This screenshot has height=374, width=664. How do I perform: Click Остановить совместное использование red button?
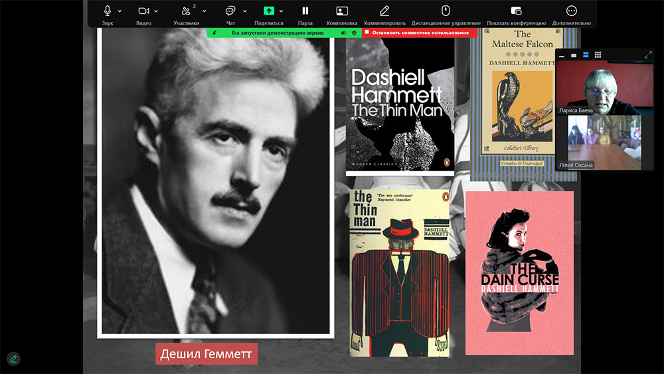tap(420, 33)
